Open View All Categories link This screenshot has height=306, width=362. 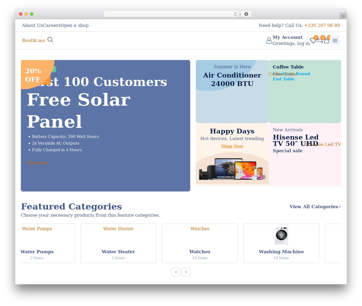(315, 207)
